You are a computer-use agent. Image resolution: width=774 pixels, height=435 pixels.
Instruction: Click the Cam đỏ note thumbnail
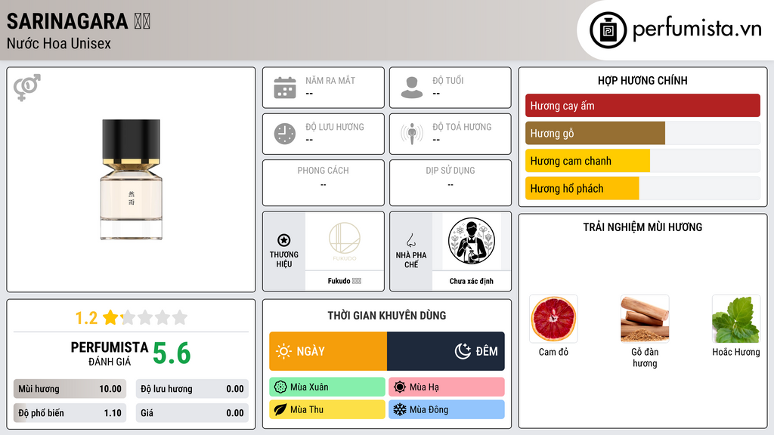(553, 319)
